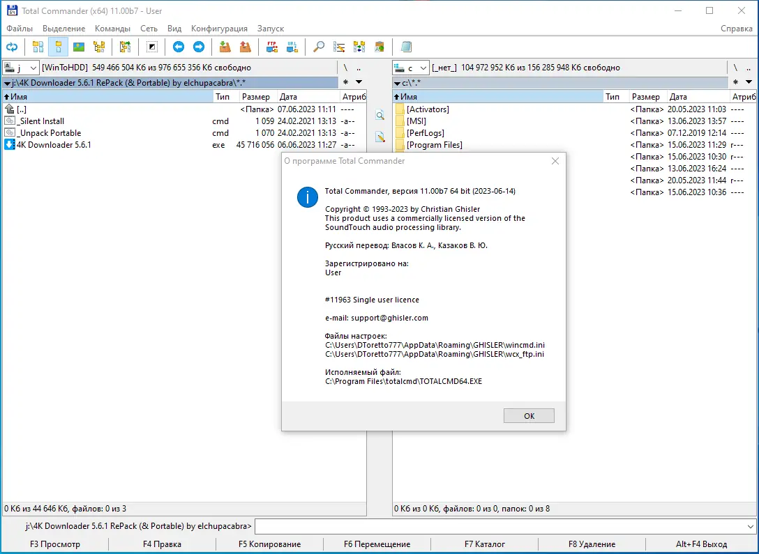Click the F7 Каталог button
Viewport: 759px width, 554px height.
[485, 544]
